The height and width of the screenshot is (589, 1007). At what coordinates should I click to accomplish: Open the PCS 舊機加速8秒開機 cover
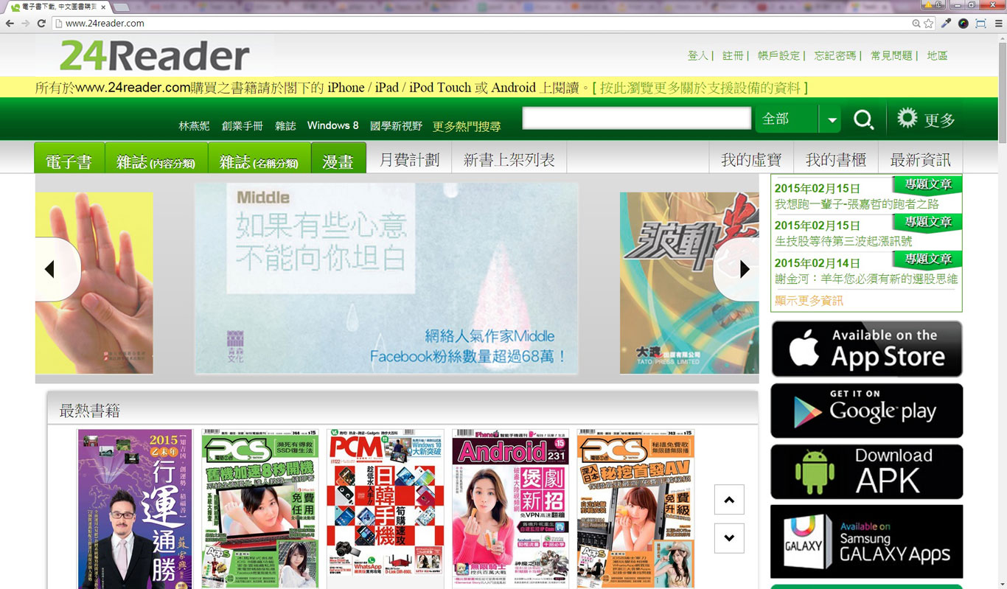click(260, 509)
